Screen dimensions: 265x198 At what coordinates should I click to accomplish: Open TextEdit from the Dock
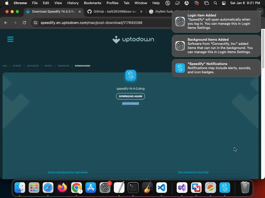click(x=119, y=188)
